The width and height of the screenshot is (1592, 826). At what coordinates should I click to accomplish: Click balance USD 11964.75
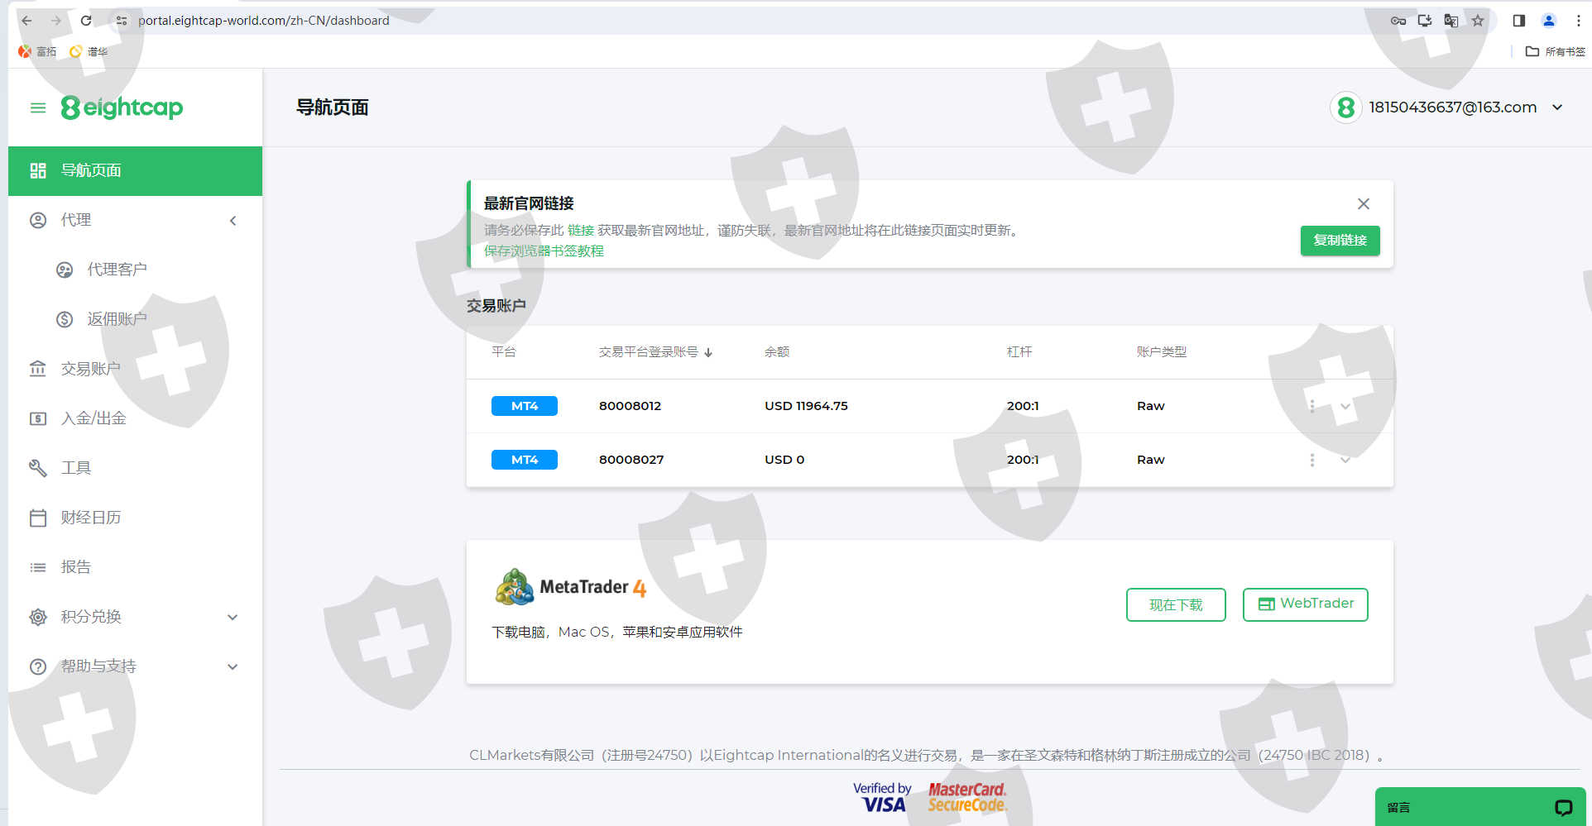[806, 406]
